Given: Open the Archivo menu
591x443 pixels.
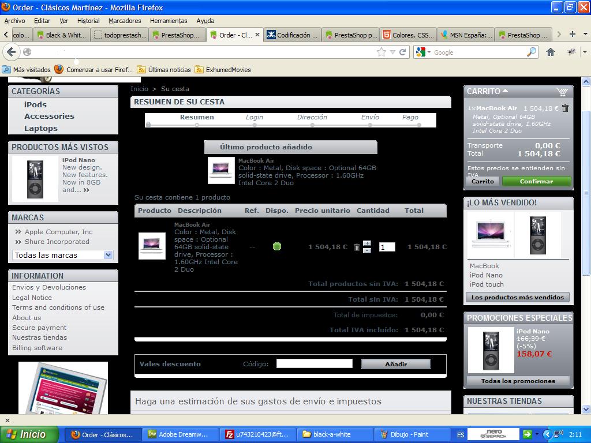Looking at the screenshot, I should 14,21.
